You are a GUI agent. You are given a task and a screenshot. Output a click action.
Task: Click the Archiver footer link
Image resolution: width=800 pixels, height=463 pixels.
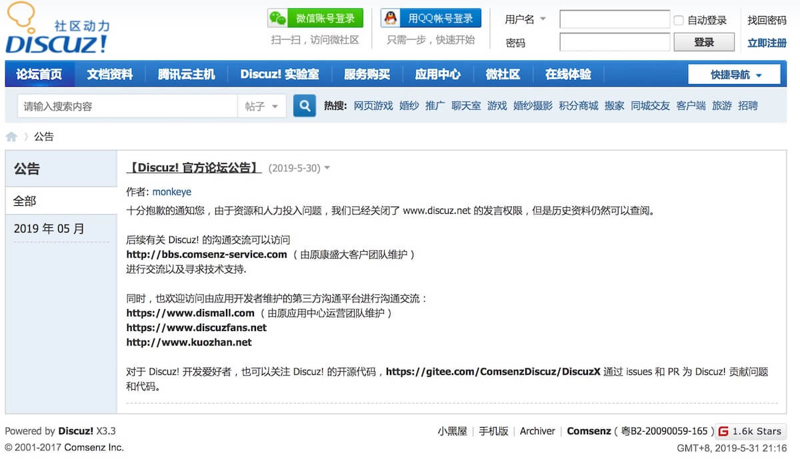537,431
